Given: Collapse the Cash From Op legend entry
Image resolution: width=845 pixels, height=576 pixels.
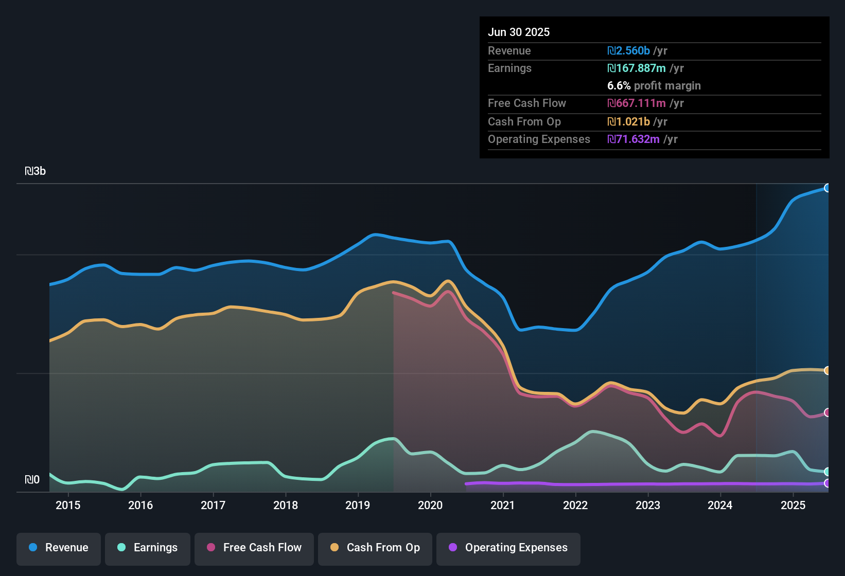Looking at the screenshot, I should (375, 548).
